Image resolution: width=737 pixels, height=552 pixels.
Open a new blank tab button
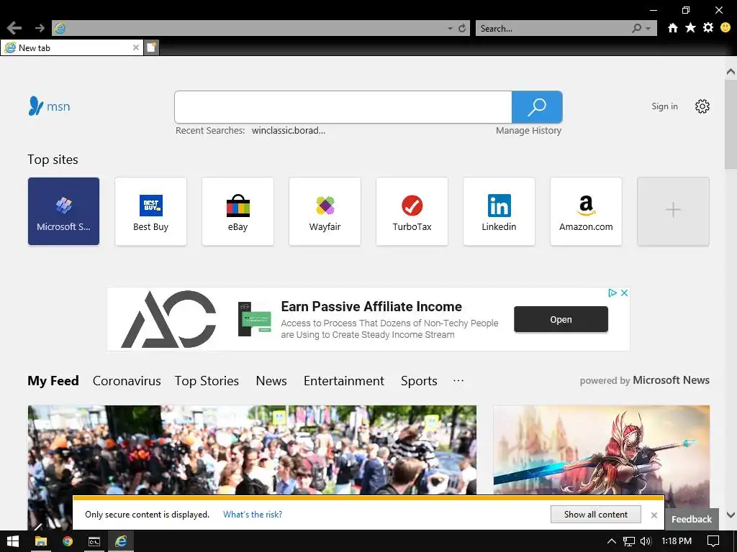point(151,47)
